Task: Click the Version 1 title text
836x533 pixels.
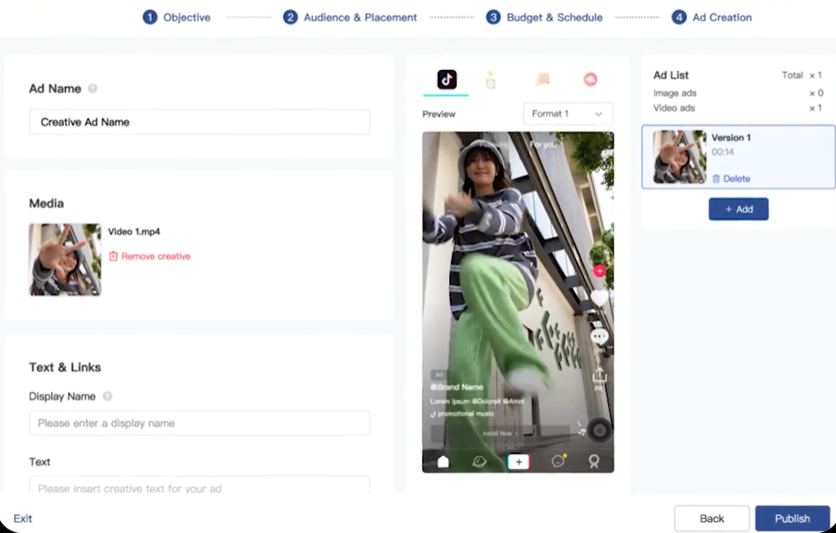Action: click(x=731, y=138)
